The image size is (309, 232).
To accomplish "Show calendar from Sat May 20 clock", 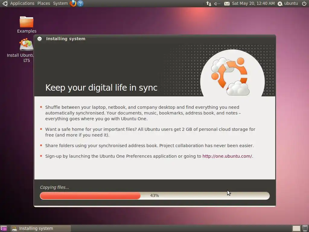I will [x=253, y=3].
